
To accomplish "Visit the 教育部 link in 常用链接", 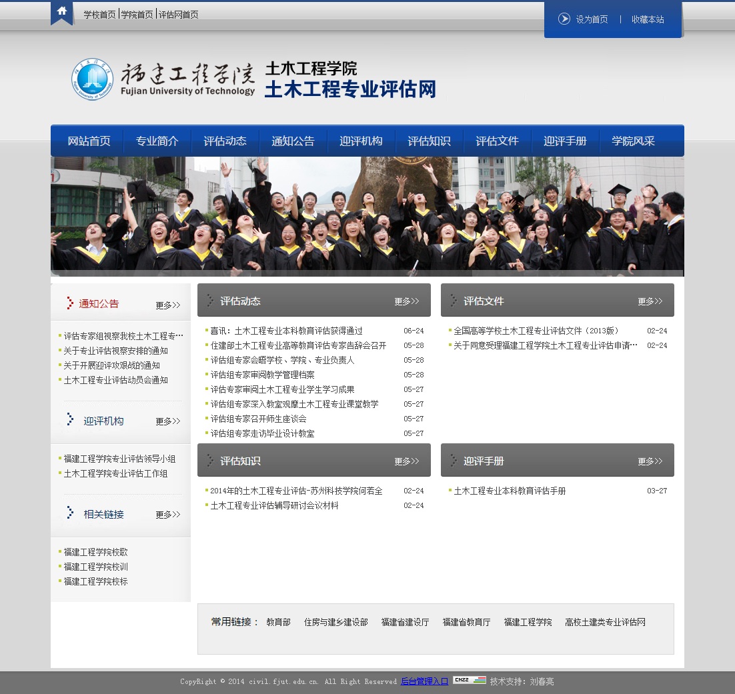I will point(278,622).
